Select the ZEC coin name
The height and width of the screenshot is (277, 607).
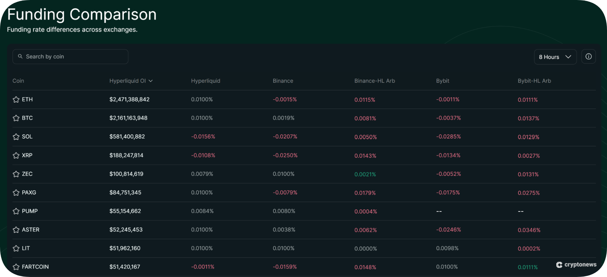coord(27,174)
